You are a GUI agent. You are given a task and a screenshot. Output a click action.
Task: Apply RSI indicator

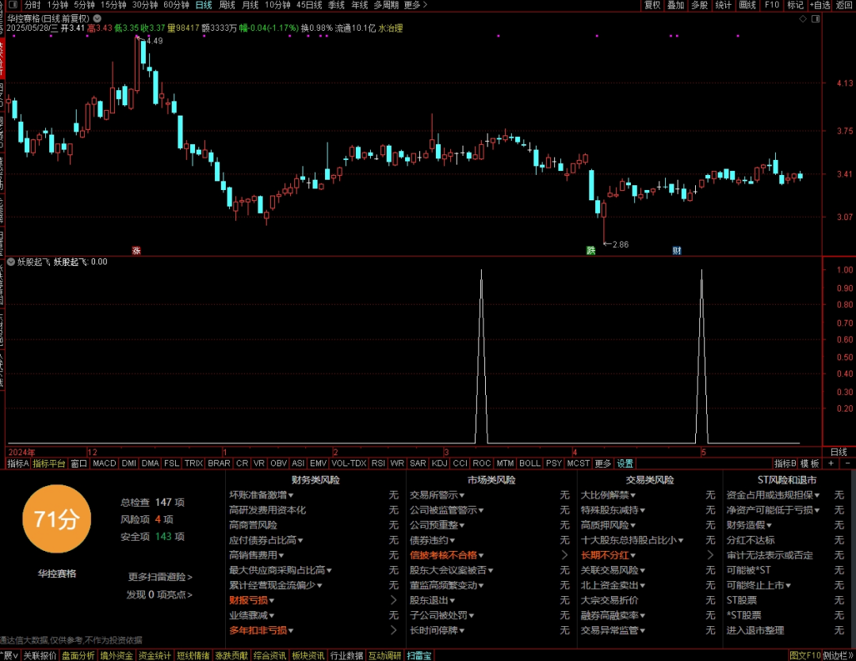(378, 463)
